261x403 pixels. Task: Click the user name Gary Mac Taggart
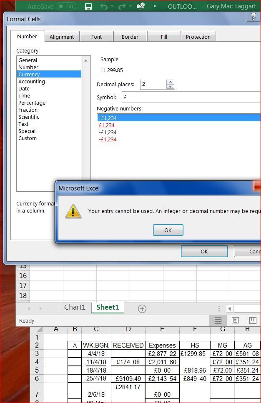coord(231,6)
